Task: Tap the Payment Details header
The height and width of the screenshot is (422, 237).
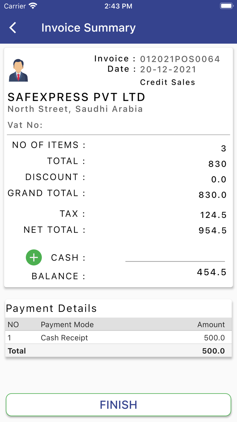Action: tap(51, 308)
